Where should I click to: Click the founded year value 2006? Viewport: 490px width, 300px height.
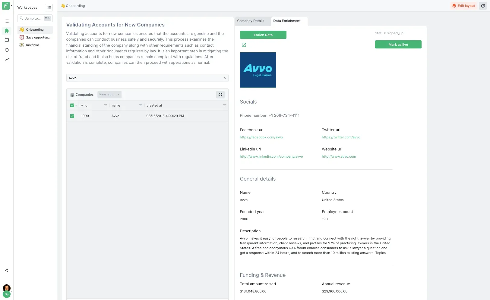tap(244, 219)
